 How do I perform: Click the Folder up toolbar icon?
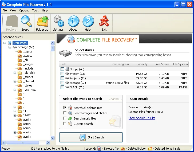pos(42,21)
